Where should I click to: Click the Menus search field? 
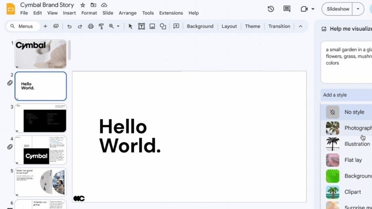23,26
